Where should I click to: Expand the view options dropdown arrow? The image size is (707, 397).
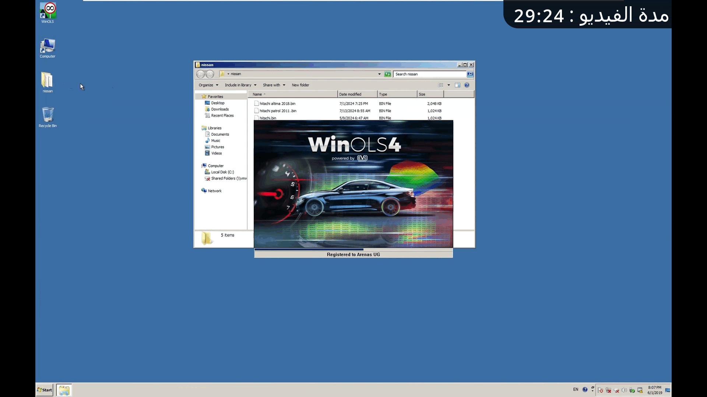(x=449, y=85)
